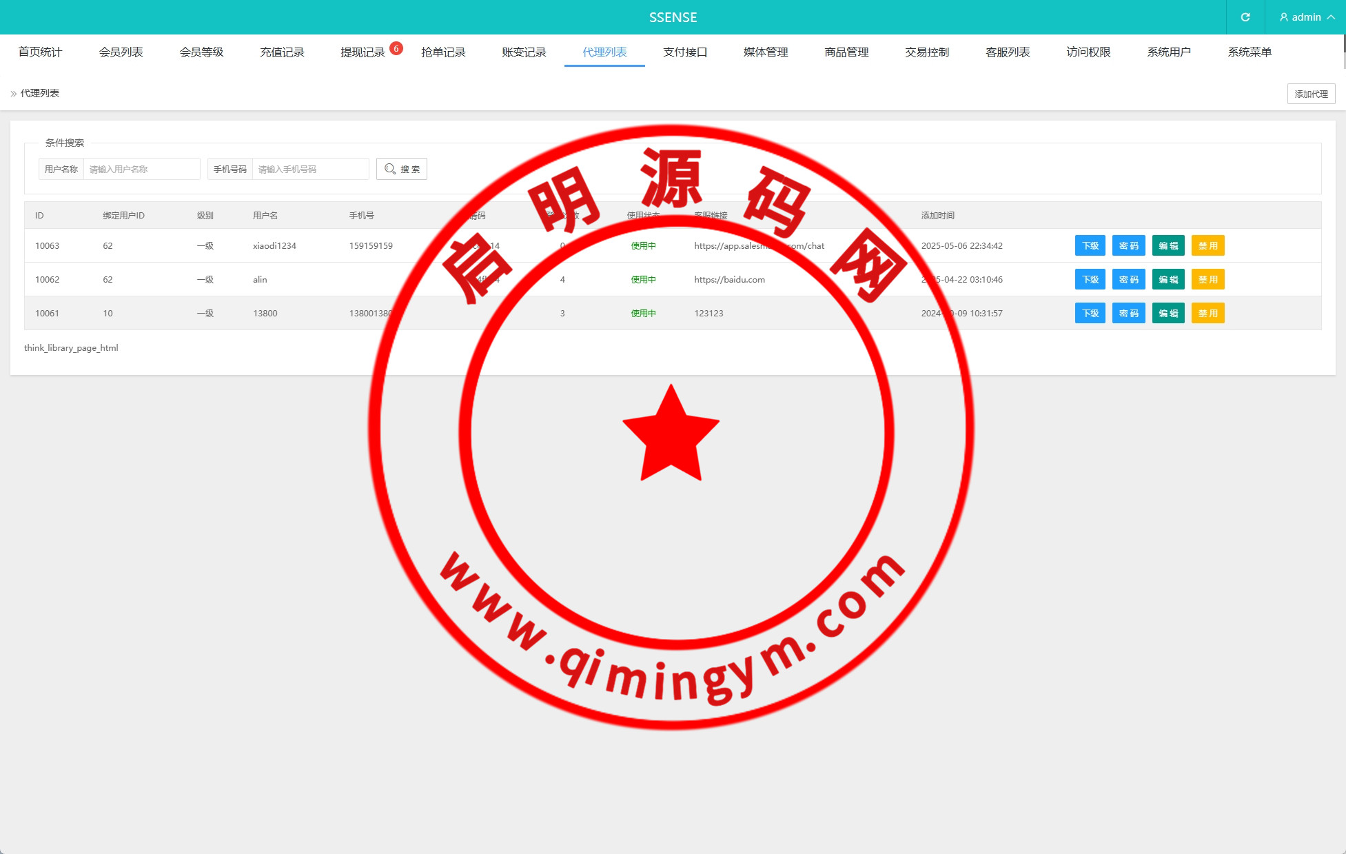1346x854 pixels.
Task: Open the 会员列表 tab
Action: (x=121, y=52)
